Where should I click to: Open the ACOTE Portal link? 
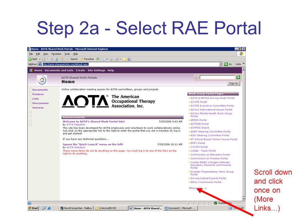pyautogui.click(x=199, y=102)
